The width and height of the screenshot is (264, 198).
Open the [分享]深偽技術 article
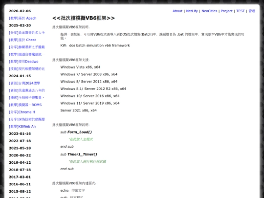tap(27, 119)
